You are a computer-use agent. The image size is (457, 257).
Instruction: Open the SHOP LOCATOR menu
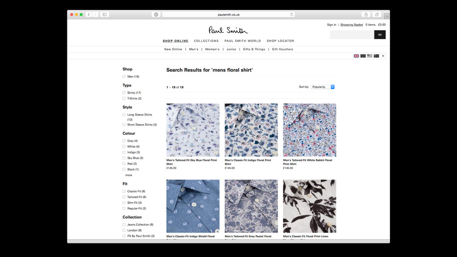click(x=280, y=41)
